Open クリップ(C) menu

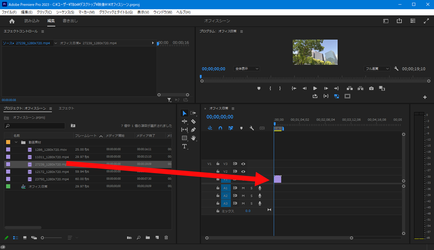pos(44,12)
